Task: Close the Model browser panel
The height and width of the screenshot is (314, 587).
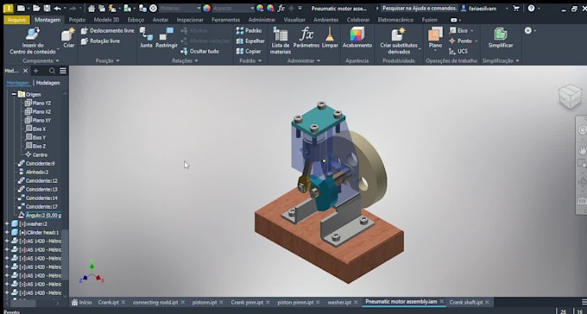Action: (25, 71)
